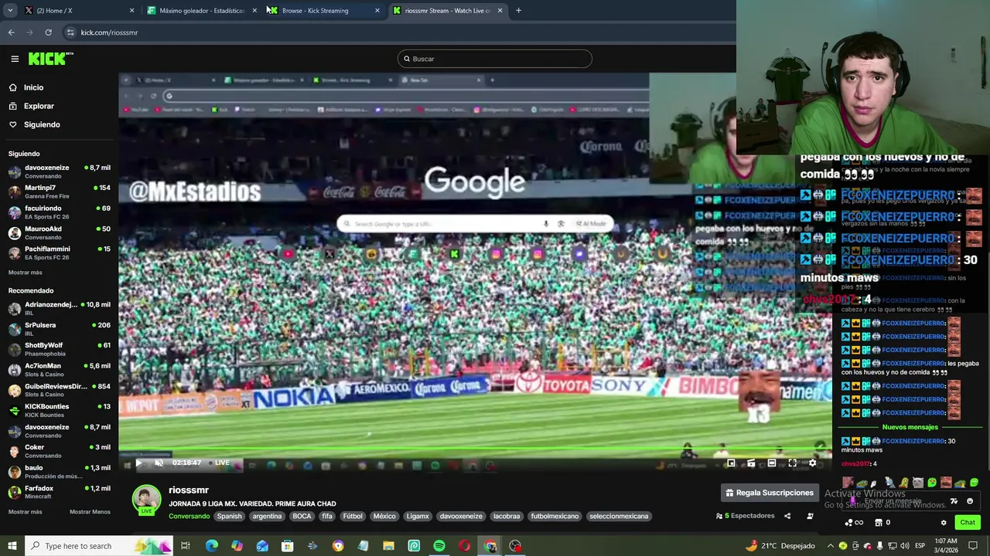Switch to Browse - Kick Streaming tab

click(x=323, y=10)
